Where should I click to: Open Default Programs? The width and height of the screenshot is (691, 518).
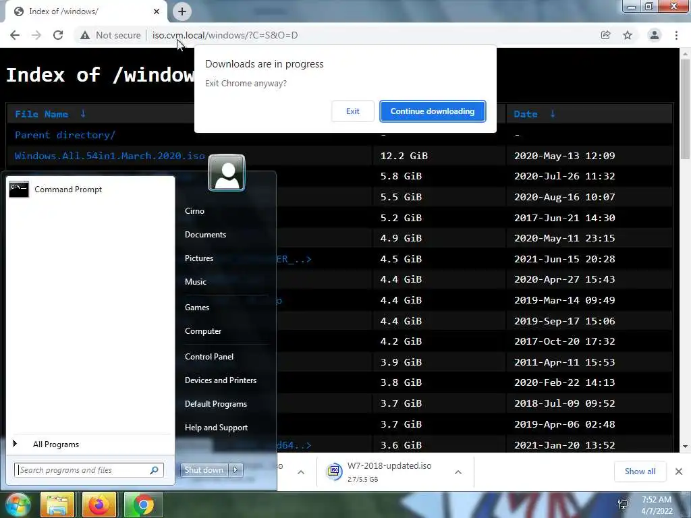coord(215,404)
